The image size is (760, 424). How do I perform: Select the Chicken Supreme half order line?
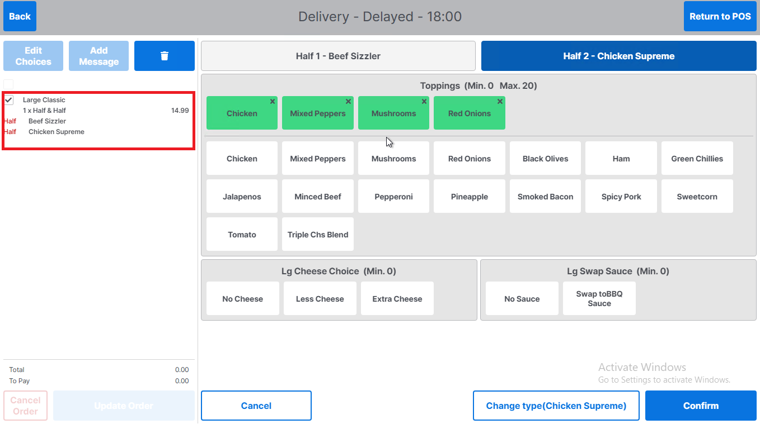pyautogui.click(x=57, y=132)
